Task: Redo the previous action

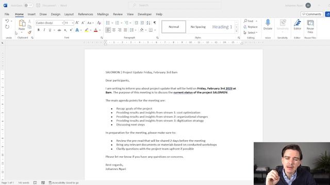Action: coord(7,27)
